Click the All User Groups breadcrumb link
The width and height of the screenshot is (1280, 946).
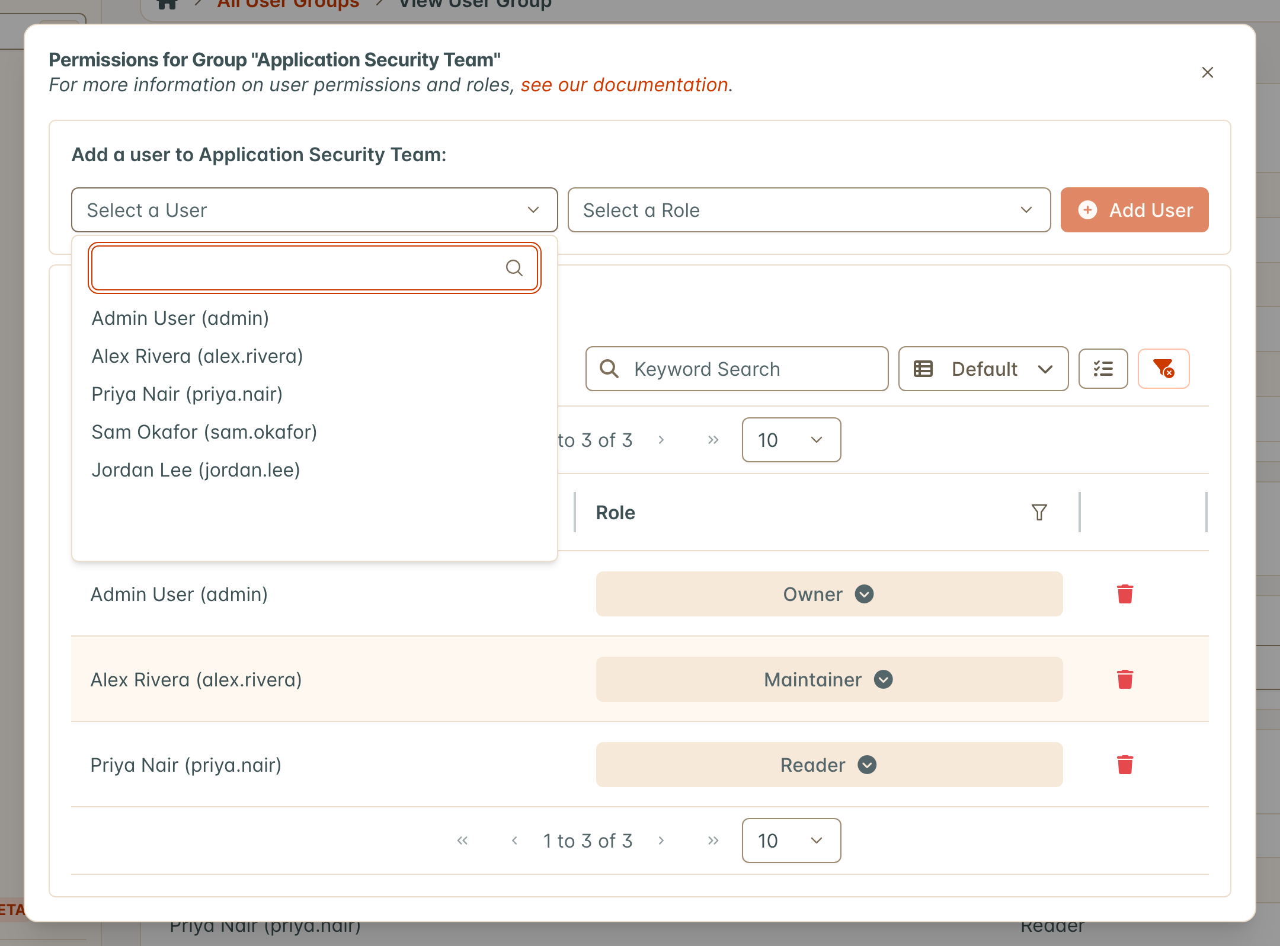[288, 4]
